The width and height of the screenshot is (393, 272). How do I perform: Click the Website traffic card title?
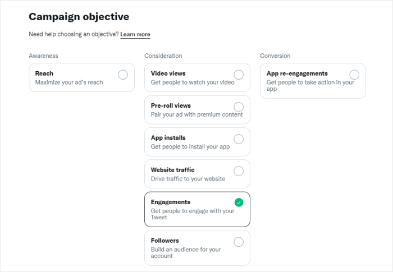point(172,169)
